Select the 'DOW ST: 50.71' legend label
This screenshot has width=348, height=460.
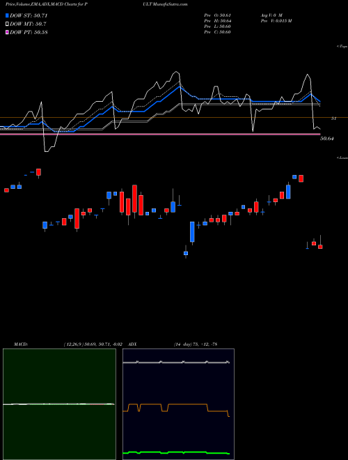point(29,15)
